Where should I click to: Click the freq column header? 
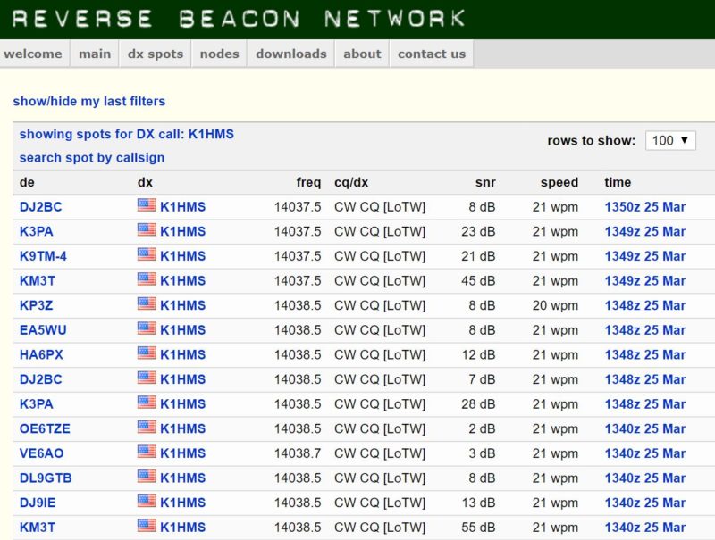point(308,183)
